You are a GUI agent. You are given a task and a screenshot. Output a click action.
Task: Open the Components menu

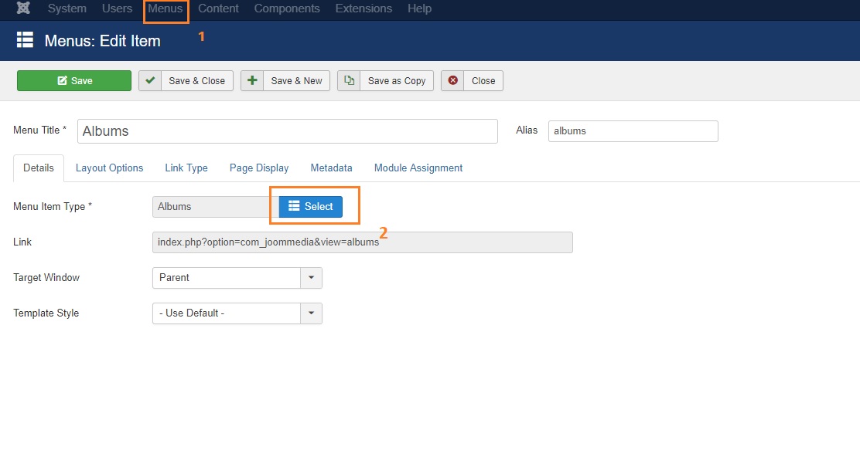coord(287,8)
